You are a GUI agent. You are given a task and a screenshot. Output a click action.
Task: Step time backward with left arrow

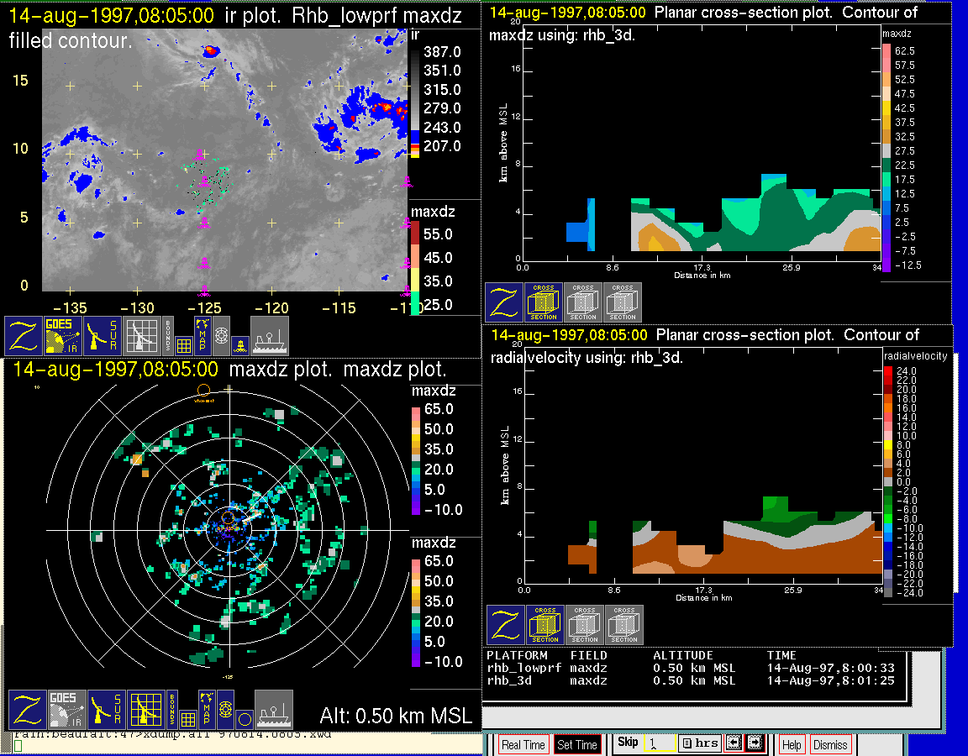click(733, 743)
